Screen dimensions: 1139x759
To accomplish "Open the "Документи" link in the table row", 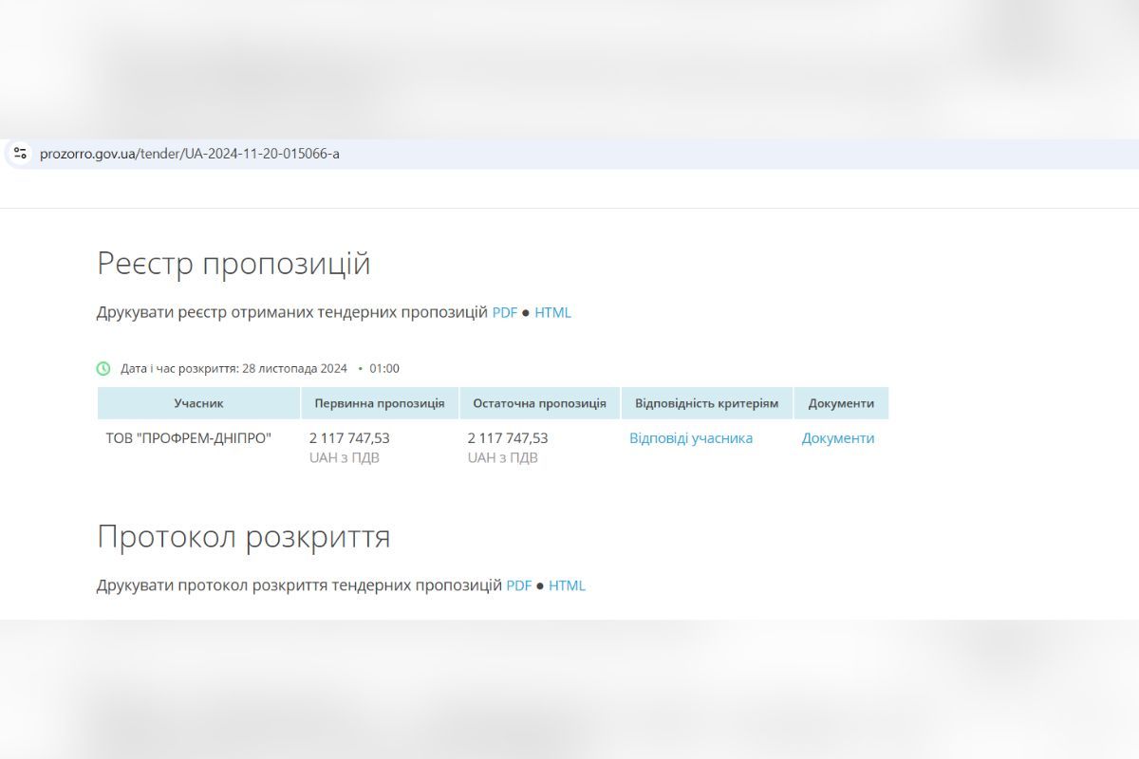I will coord(838,438).
